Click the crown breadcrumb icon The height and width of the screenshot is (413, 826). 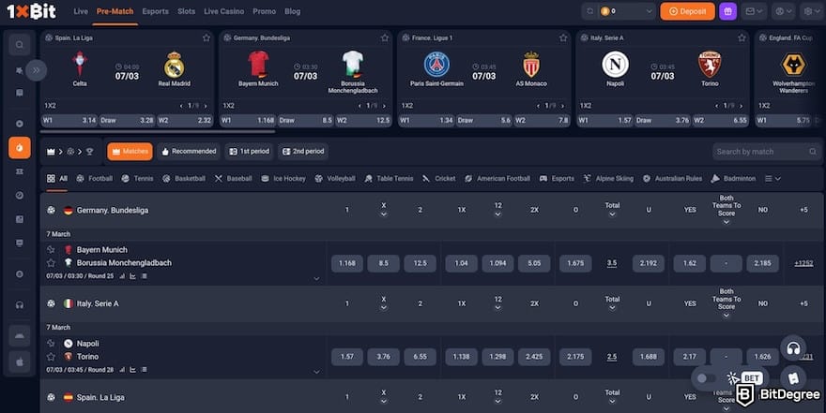(x=51, y=152)
